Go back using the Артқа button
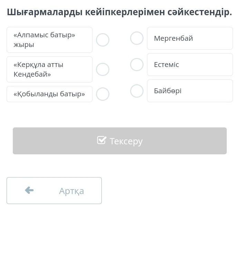244x280 pixels. click(54, 191)
